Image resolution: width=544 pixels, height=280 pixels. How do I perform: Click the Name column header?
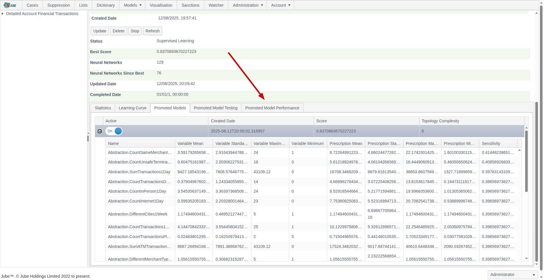point(140,143)
